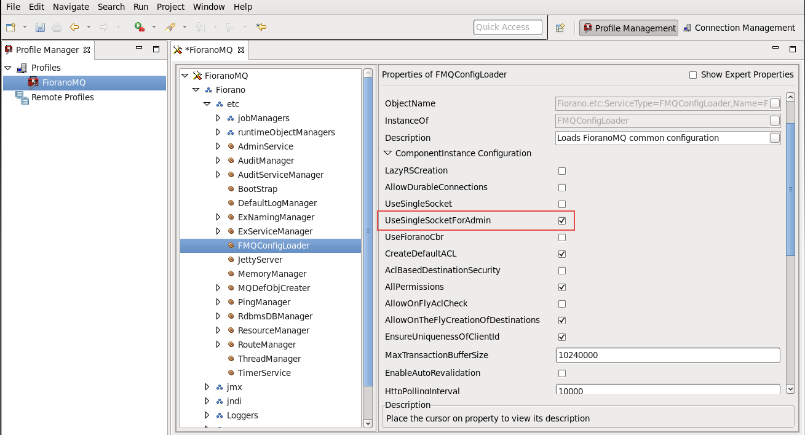The width and height of the screenshot is (805, 435).
Task: Click the Description text field
Action: [662, 138]
